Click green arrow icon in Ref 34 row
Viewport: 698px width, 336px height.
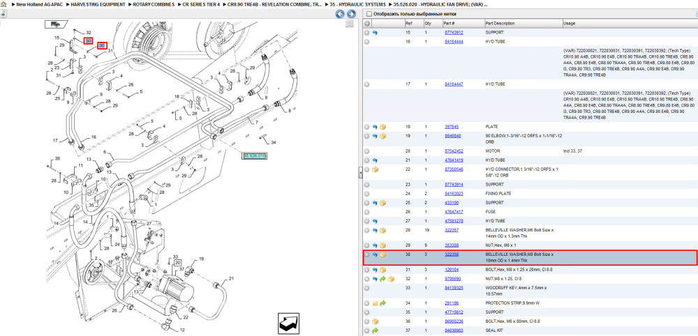(x=383, y=303)
